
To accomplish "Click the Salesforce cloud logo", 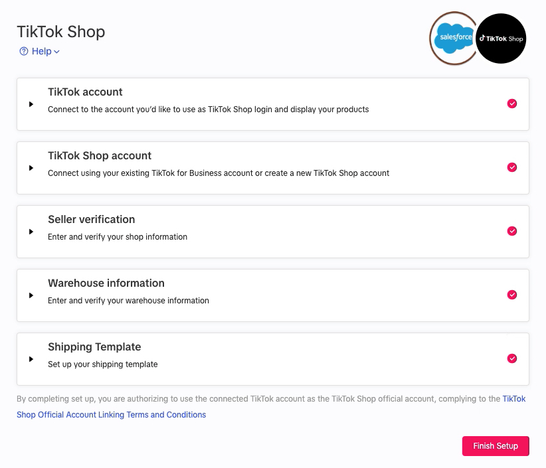I will point(454,39).
